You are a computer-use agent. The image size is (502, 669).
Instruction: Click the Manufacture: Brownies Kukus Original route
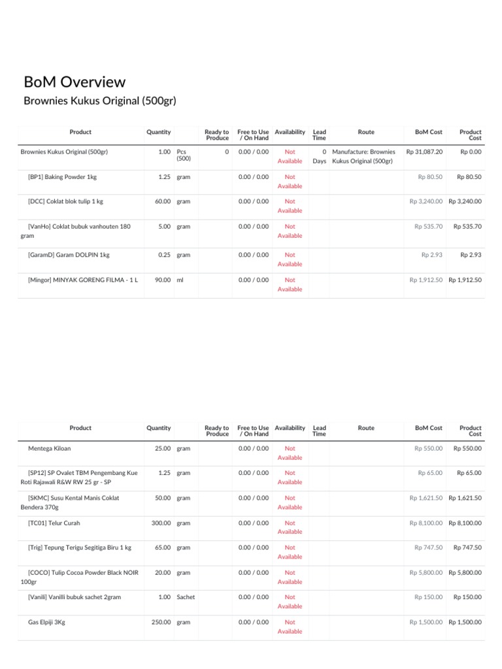coord(363,156)
